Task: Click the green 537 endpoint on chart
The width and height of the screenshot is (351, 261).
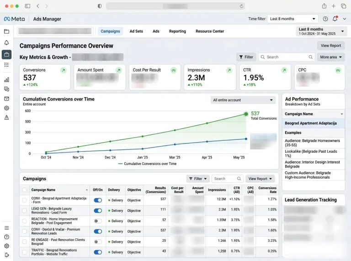Action: [246, 114]
